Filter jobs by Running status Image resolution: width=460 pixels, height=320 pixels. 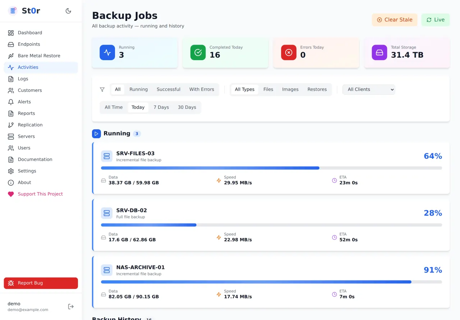tap(138, 90)
